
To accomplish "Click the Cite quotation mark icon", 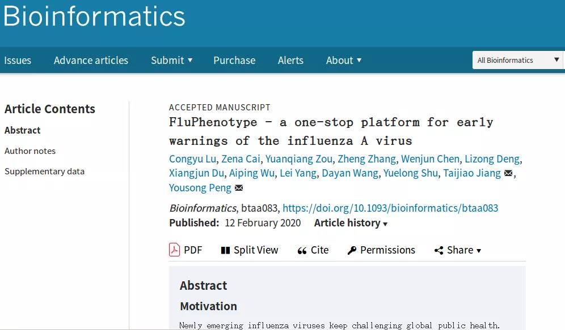I will 302,251.
